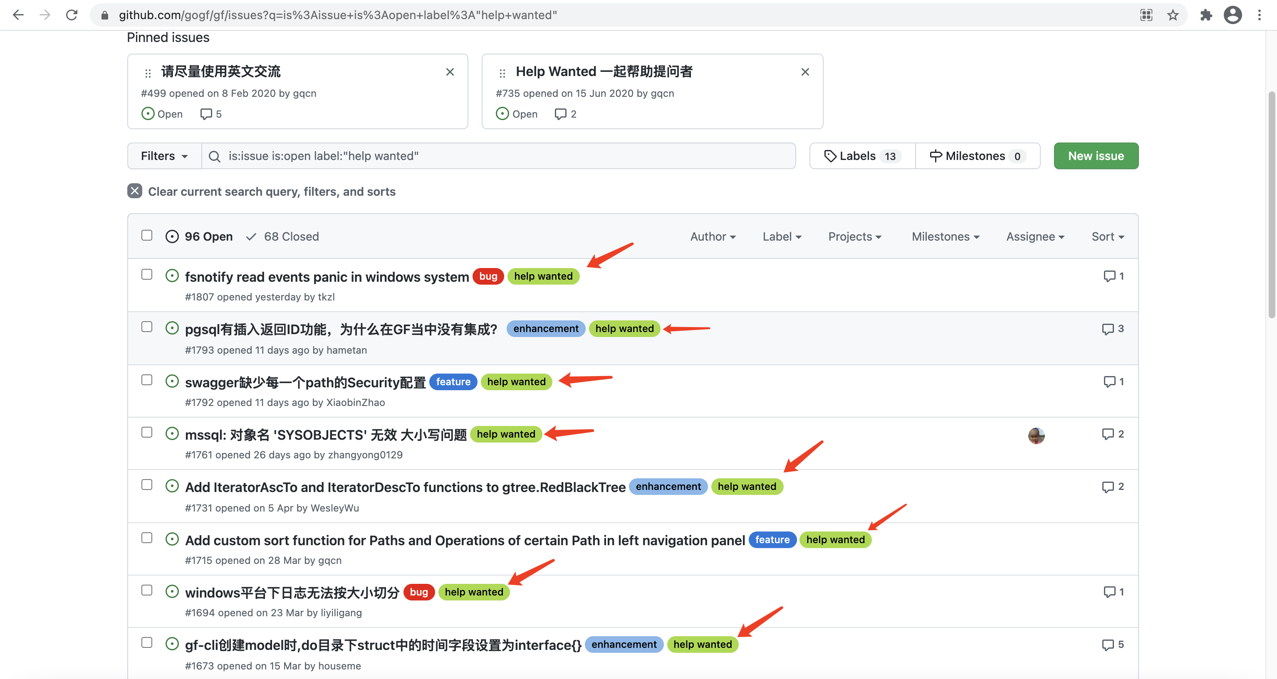
Task: Bookmark page with star icon
Action: [1173, 15]
